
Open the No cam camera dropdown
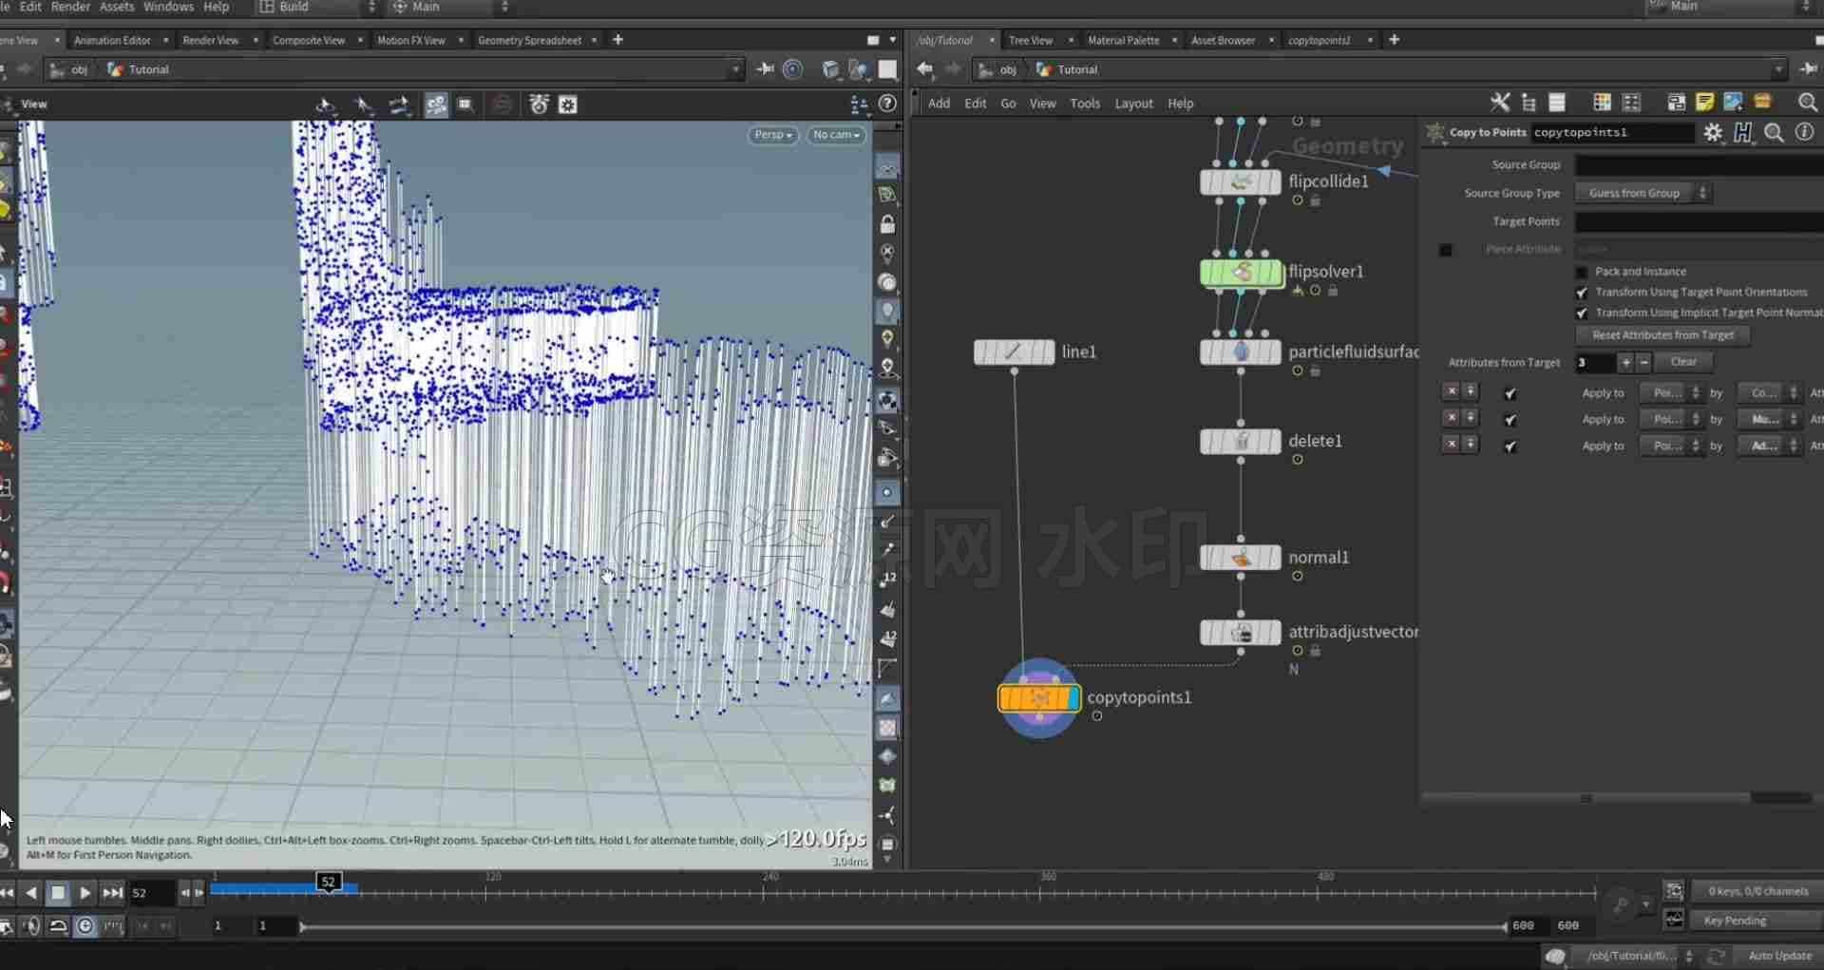pyautogui.click(x=836, y=135)
